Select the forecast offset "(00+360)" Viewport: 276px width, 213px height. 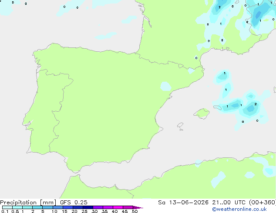click(x=263, y=203)
